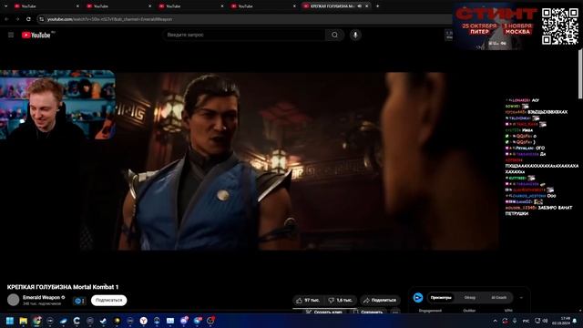Open the Emerald Weapon channel link
The height and width of the screenshot is (328, 583).
(41, 298)
